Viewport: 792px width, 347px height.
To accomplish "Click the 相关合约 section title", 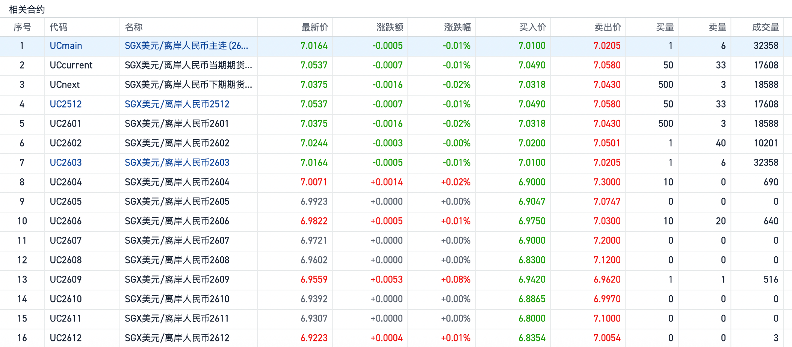I will pyautogui.click(x=27, y=9).
